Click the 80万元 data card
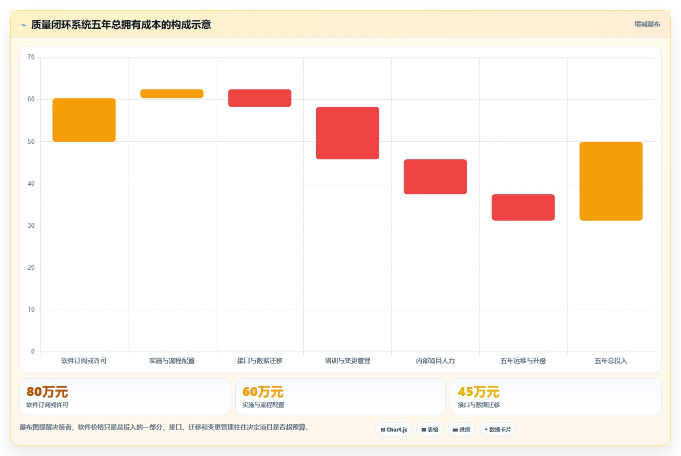The image size is (681, 456). [125, 397]
